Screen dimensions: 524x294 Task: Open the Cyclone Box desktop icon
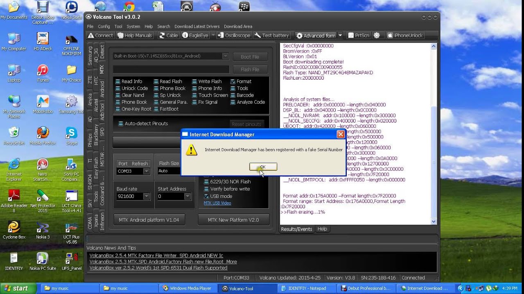click(x=14, y=230)
